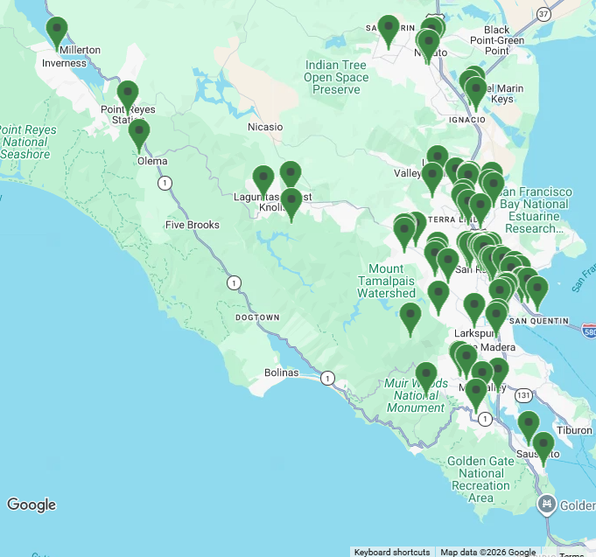Click the pin covering the Mill Valley label
The height and width of the screenshot is (557, 596).
[476, 396]
